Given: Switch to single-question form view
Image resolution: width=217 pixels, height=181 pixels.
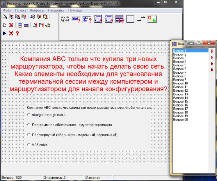Looking at the screenshot, I should pos(20,25).
